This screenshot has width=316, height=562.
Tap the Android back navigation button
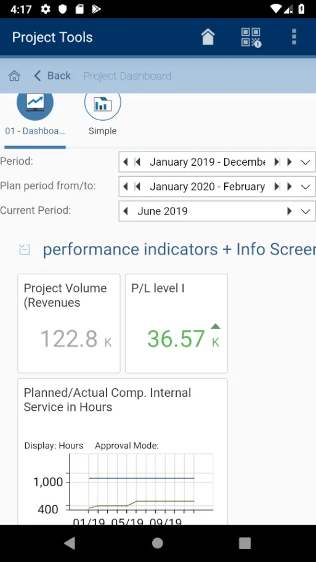coord(70,544)
